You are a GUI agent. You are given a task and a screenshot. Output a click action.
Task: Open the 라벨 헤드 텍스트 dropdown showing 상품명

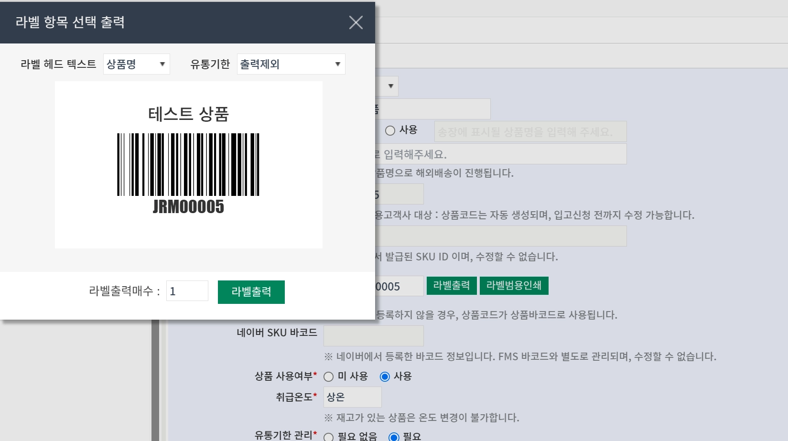point(136,64)
